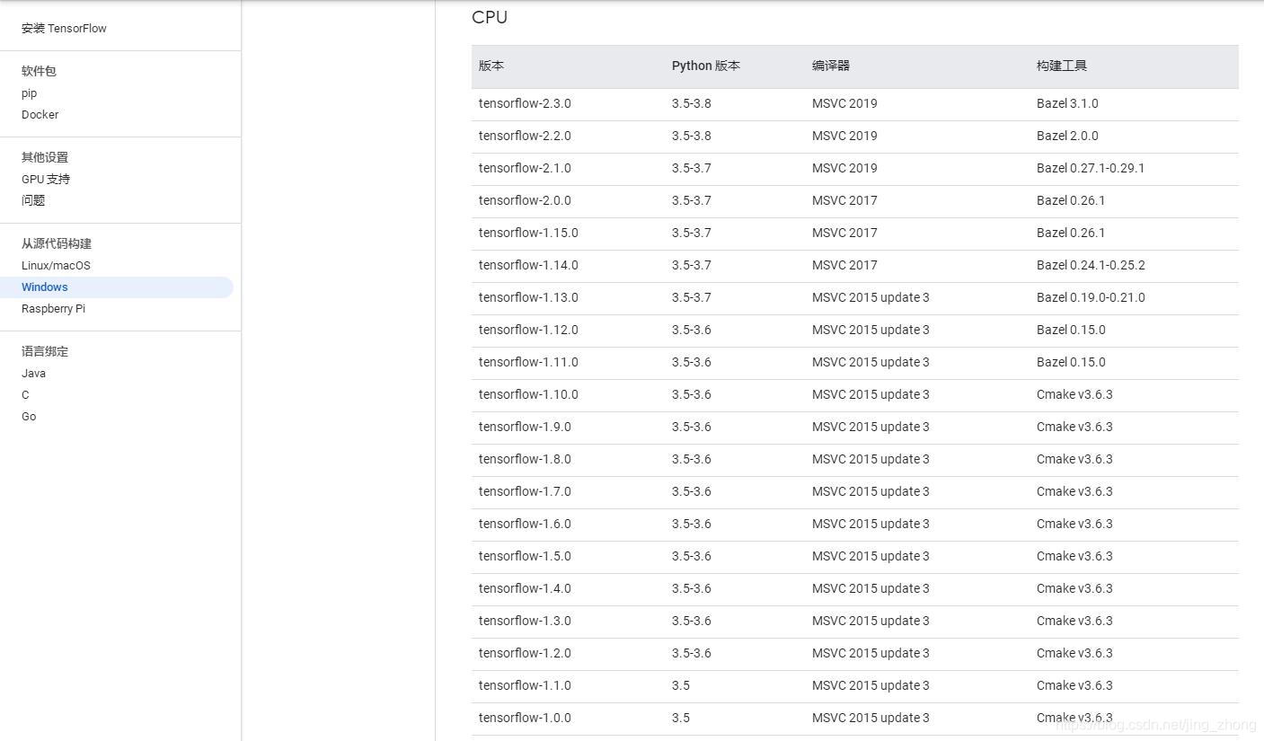Viewport: 1264px width, 741px height.
Task: Select the tensorflow-1.4.0 version cell
Action: tap(525, 588)
